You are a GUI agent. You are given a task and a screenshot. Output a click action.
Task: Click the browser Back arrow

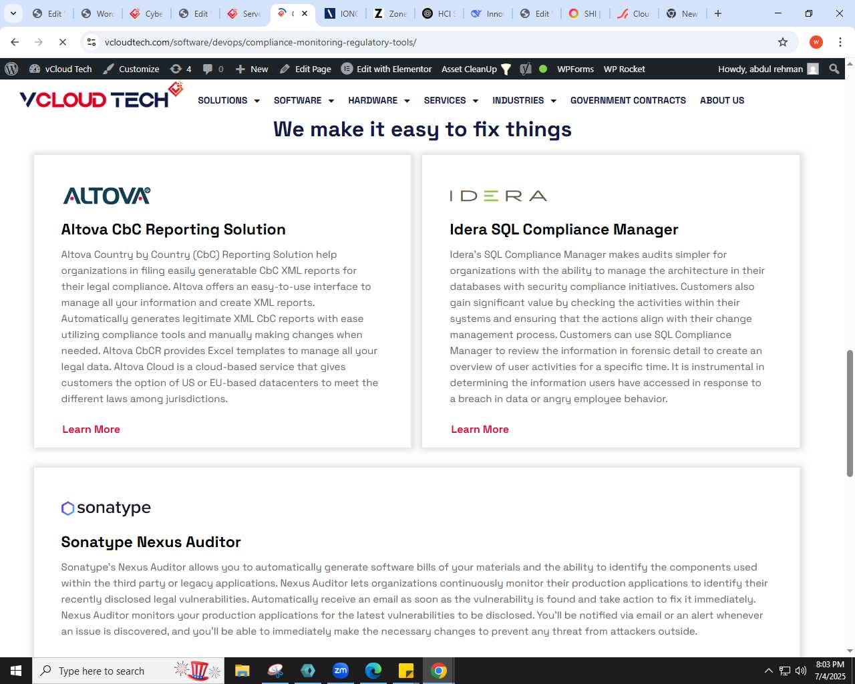point(15,42)
